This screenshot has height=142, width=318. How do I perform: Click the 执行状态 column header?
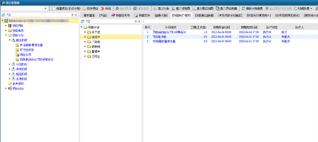pyautogui.click(x=272, y=27)
